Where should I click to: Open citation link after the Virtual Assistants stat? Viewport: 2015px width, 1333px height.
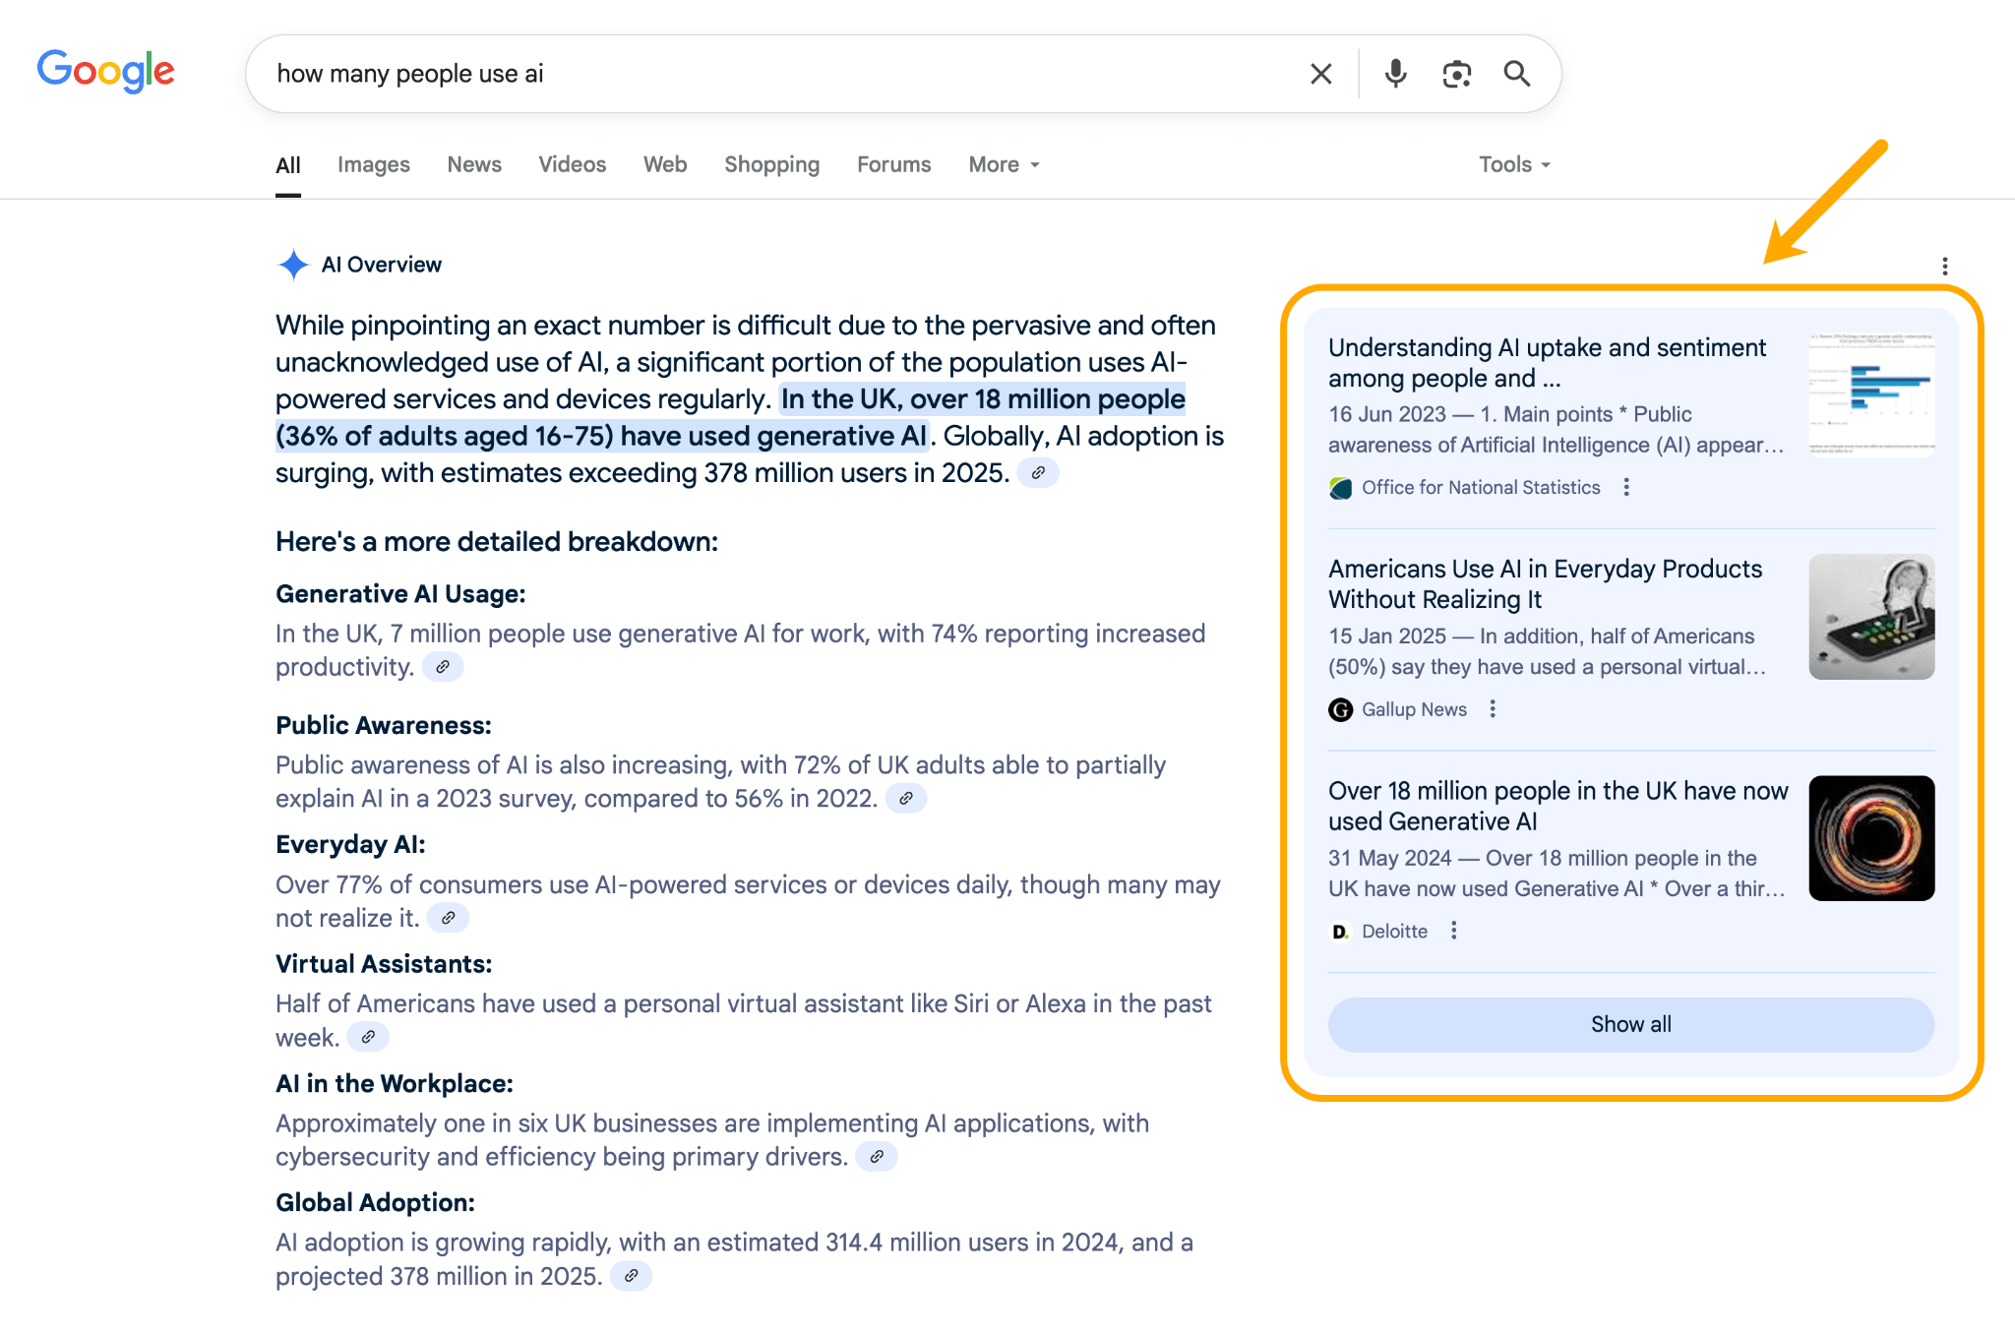coord(369,1036)
